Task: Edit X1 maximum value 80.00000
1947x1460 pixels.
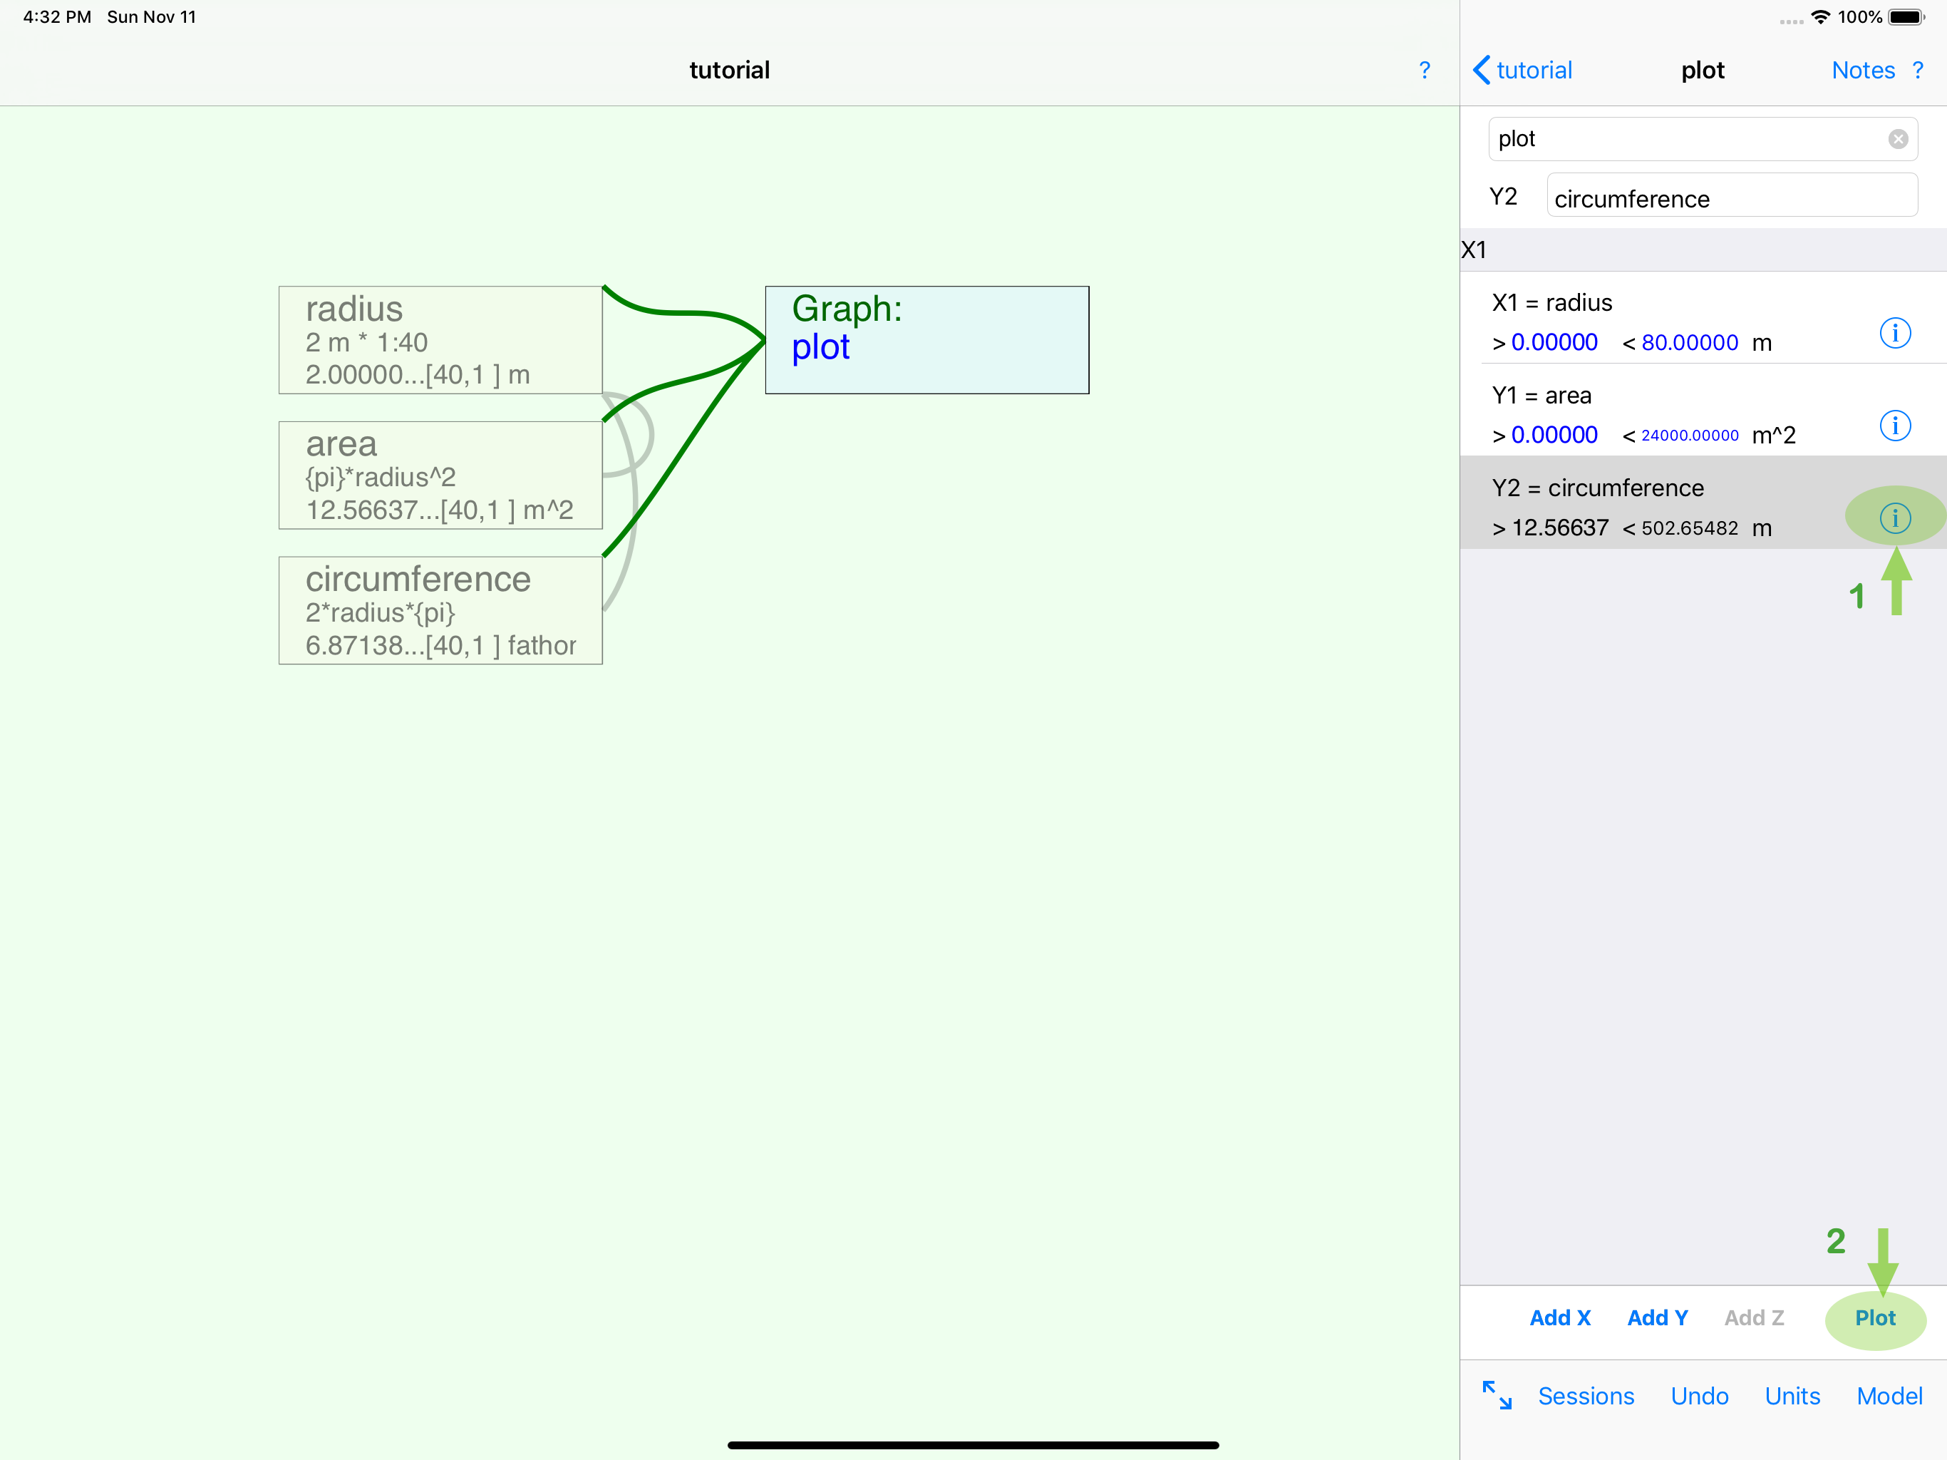Action: pos(1689,343)
